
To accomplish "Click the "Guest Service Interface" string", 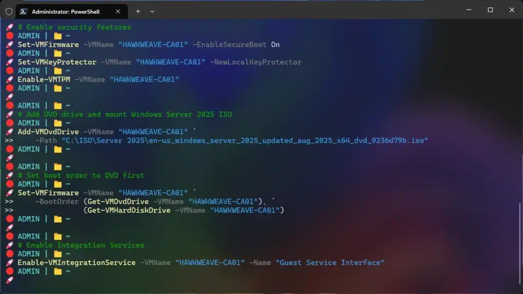I will point(329,262).
